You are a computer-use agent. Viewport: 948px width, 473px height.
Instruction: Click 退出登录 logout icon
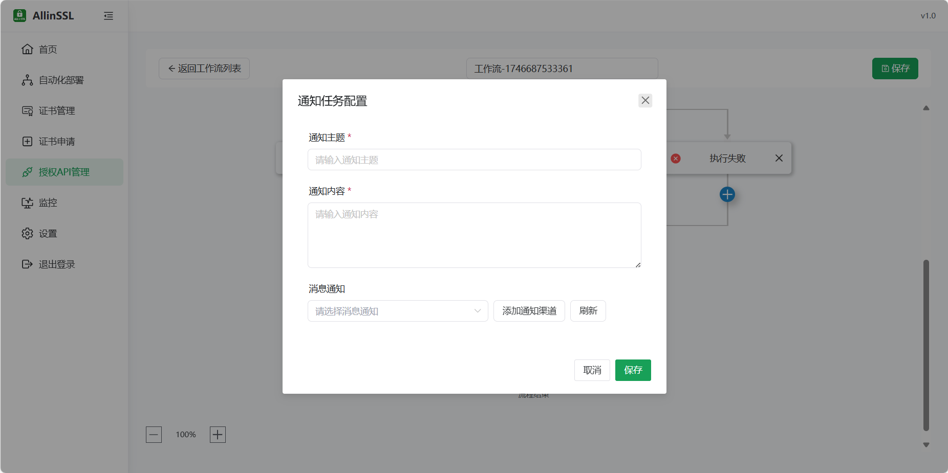pos(27,264)
